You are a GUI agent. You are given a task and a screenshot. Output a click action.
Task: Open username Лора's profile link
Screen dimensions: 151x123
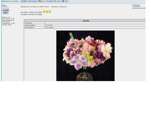coord(4,5)
